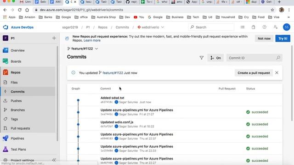Click the P1 project avatar icon
Image resolution: width=294 pixels, height=165 pixels.
coord(6,38)
